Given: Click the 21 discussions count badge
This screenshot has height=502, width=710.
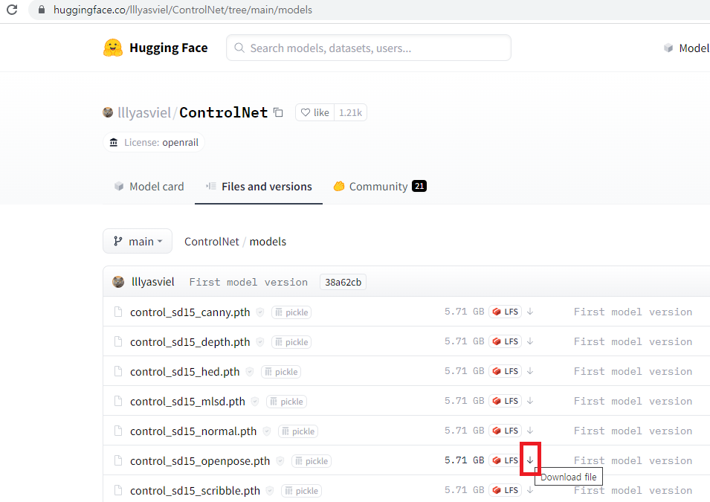Looking at the screenshot, I should click(x=419, y=186).
